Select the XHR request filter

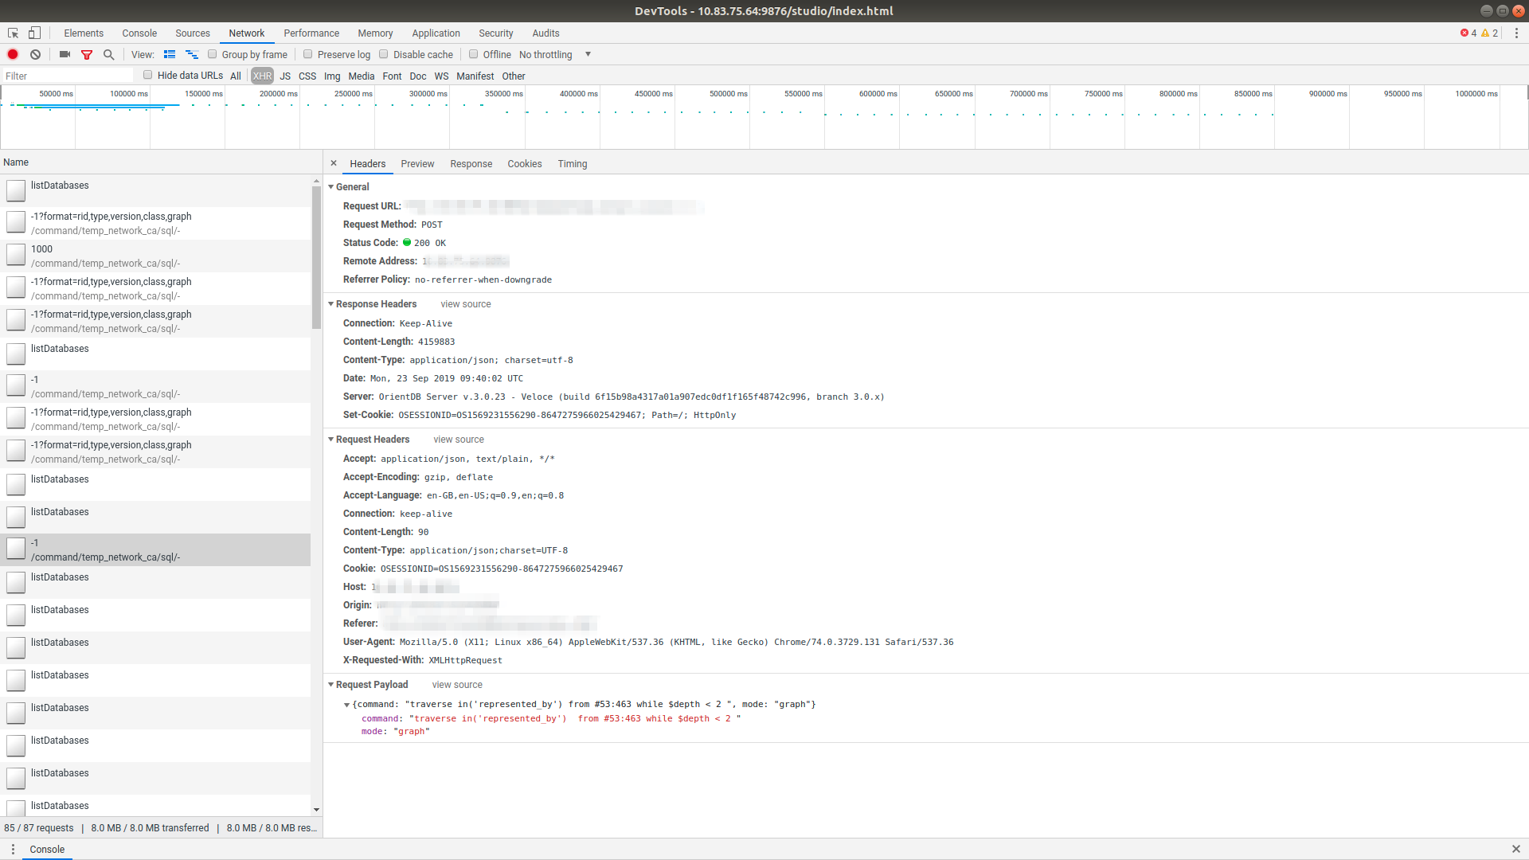[261, 76]
